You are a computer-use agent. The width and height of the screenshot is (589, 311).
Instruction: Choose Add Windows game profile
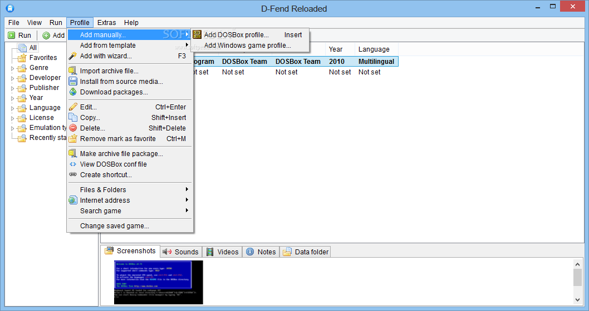pyautogui.click(x=250, y=46)
